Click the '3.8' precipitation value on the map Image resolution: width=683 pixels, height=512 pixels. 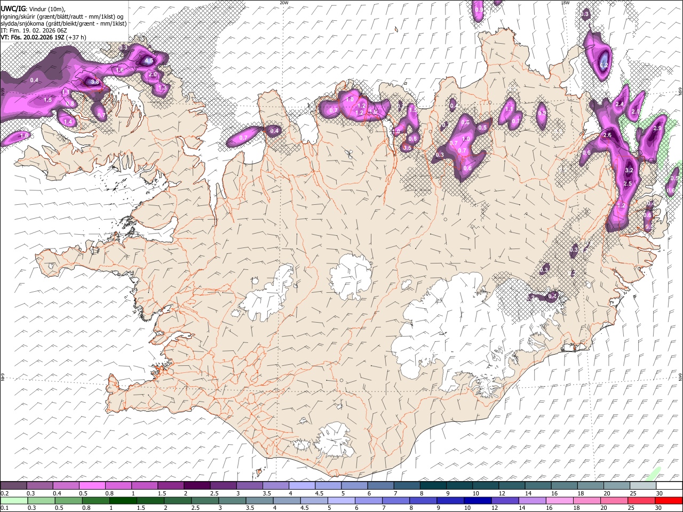(94, 82)
